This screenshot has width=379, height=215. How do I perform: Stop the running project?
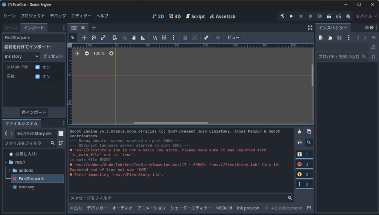pos(311,16)
